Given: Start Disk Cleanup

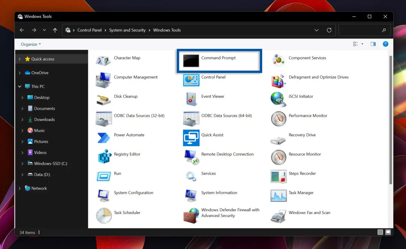Looking at the screenshot, I should tap(125, 97).
